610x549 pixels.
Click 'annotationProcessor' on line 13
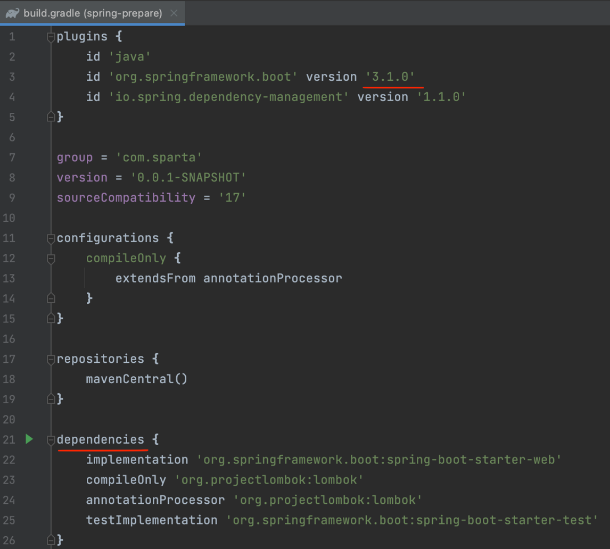pos(273,278)
